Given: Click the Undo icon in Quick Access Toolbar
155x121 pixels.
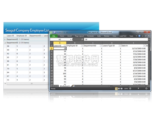Looking at the screenshot, I should coord(58,32).
